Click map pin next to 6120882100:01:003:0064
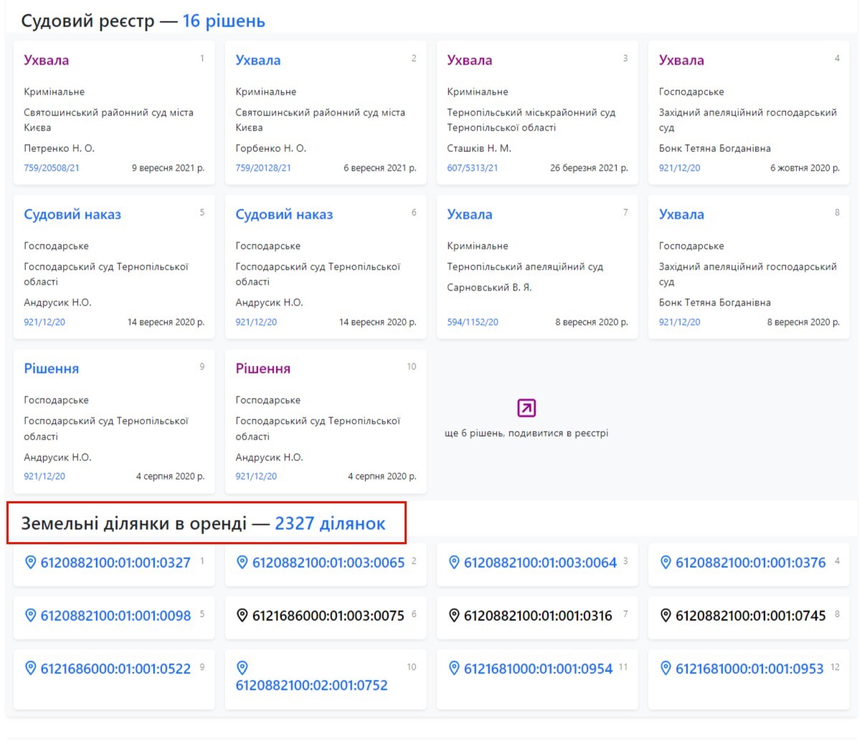This screenshot has height=740, width=860. pos(453,562)
